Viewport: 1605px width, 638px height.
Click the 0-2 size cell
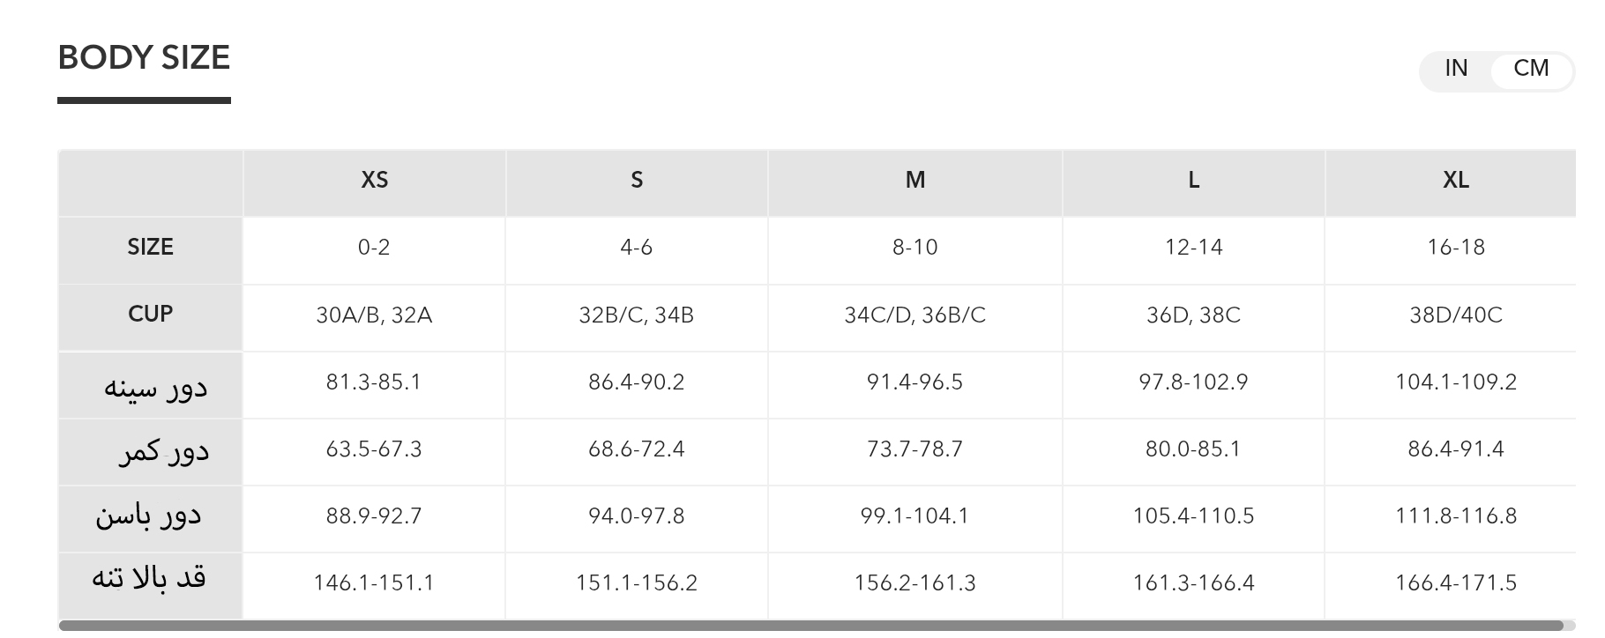374,248
